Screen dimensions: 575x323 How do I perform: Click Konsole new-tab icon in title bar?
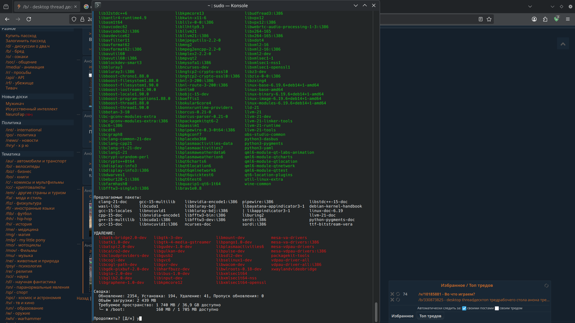click(98, 5)
